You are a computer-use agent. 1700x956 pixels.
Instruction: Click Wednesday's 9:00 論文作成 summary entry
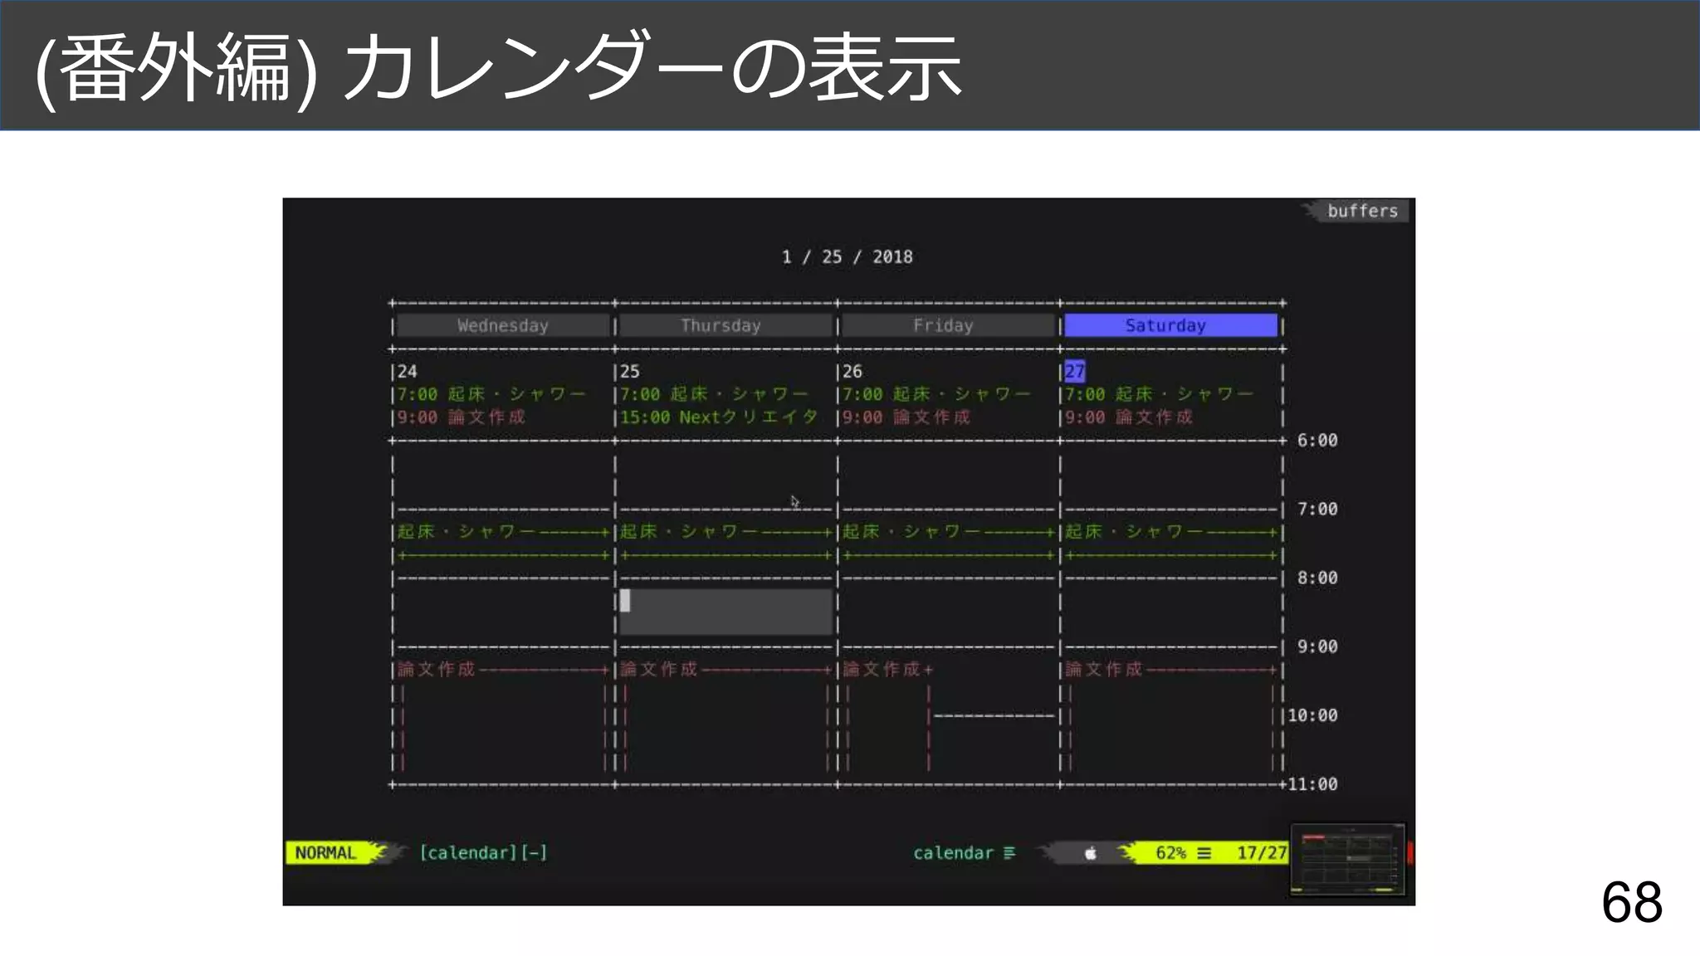(461, 417)
